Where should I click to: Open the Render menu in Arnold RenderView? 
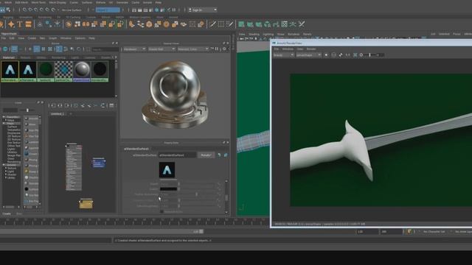point(311,49)
